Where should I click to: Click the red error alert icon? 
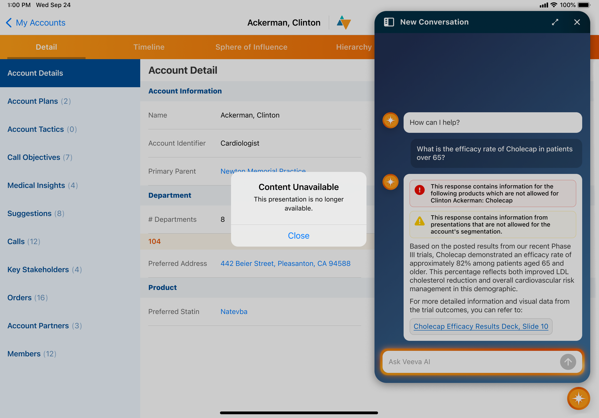click(419, 190)
